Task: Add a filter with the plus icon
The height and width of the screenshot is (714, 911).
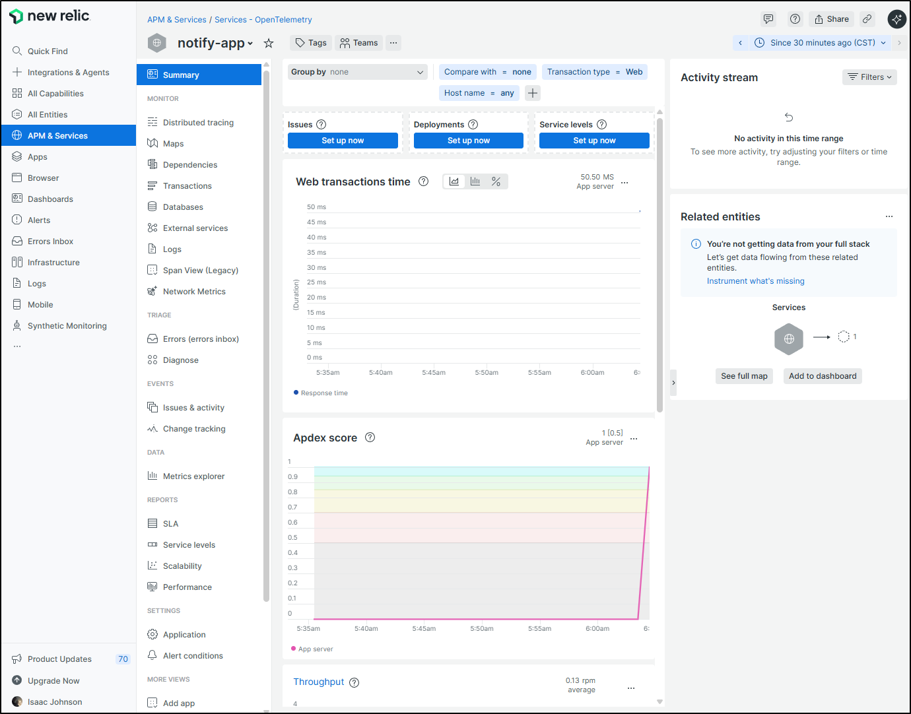Action: click(x=533, y=93)
